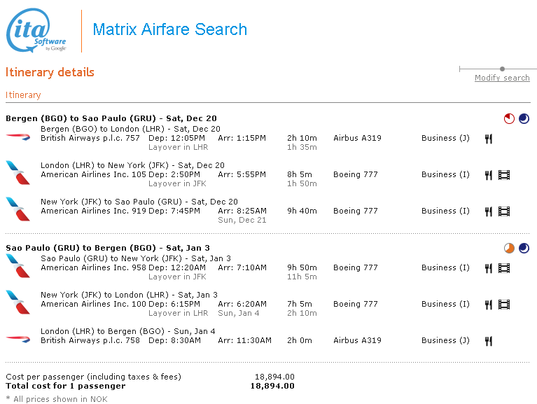
Task: Click meal icon for British Airways 758
Action: tap(489, 341)
